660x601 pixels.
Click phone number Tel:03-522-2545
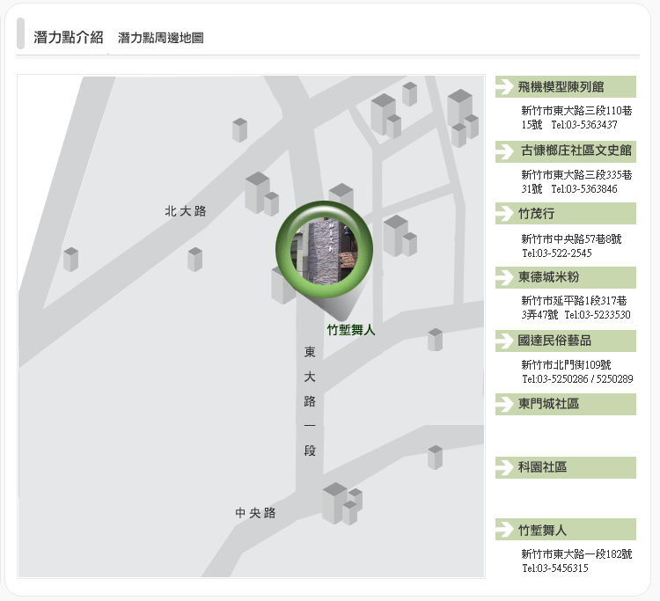(x=557, y=253)
